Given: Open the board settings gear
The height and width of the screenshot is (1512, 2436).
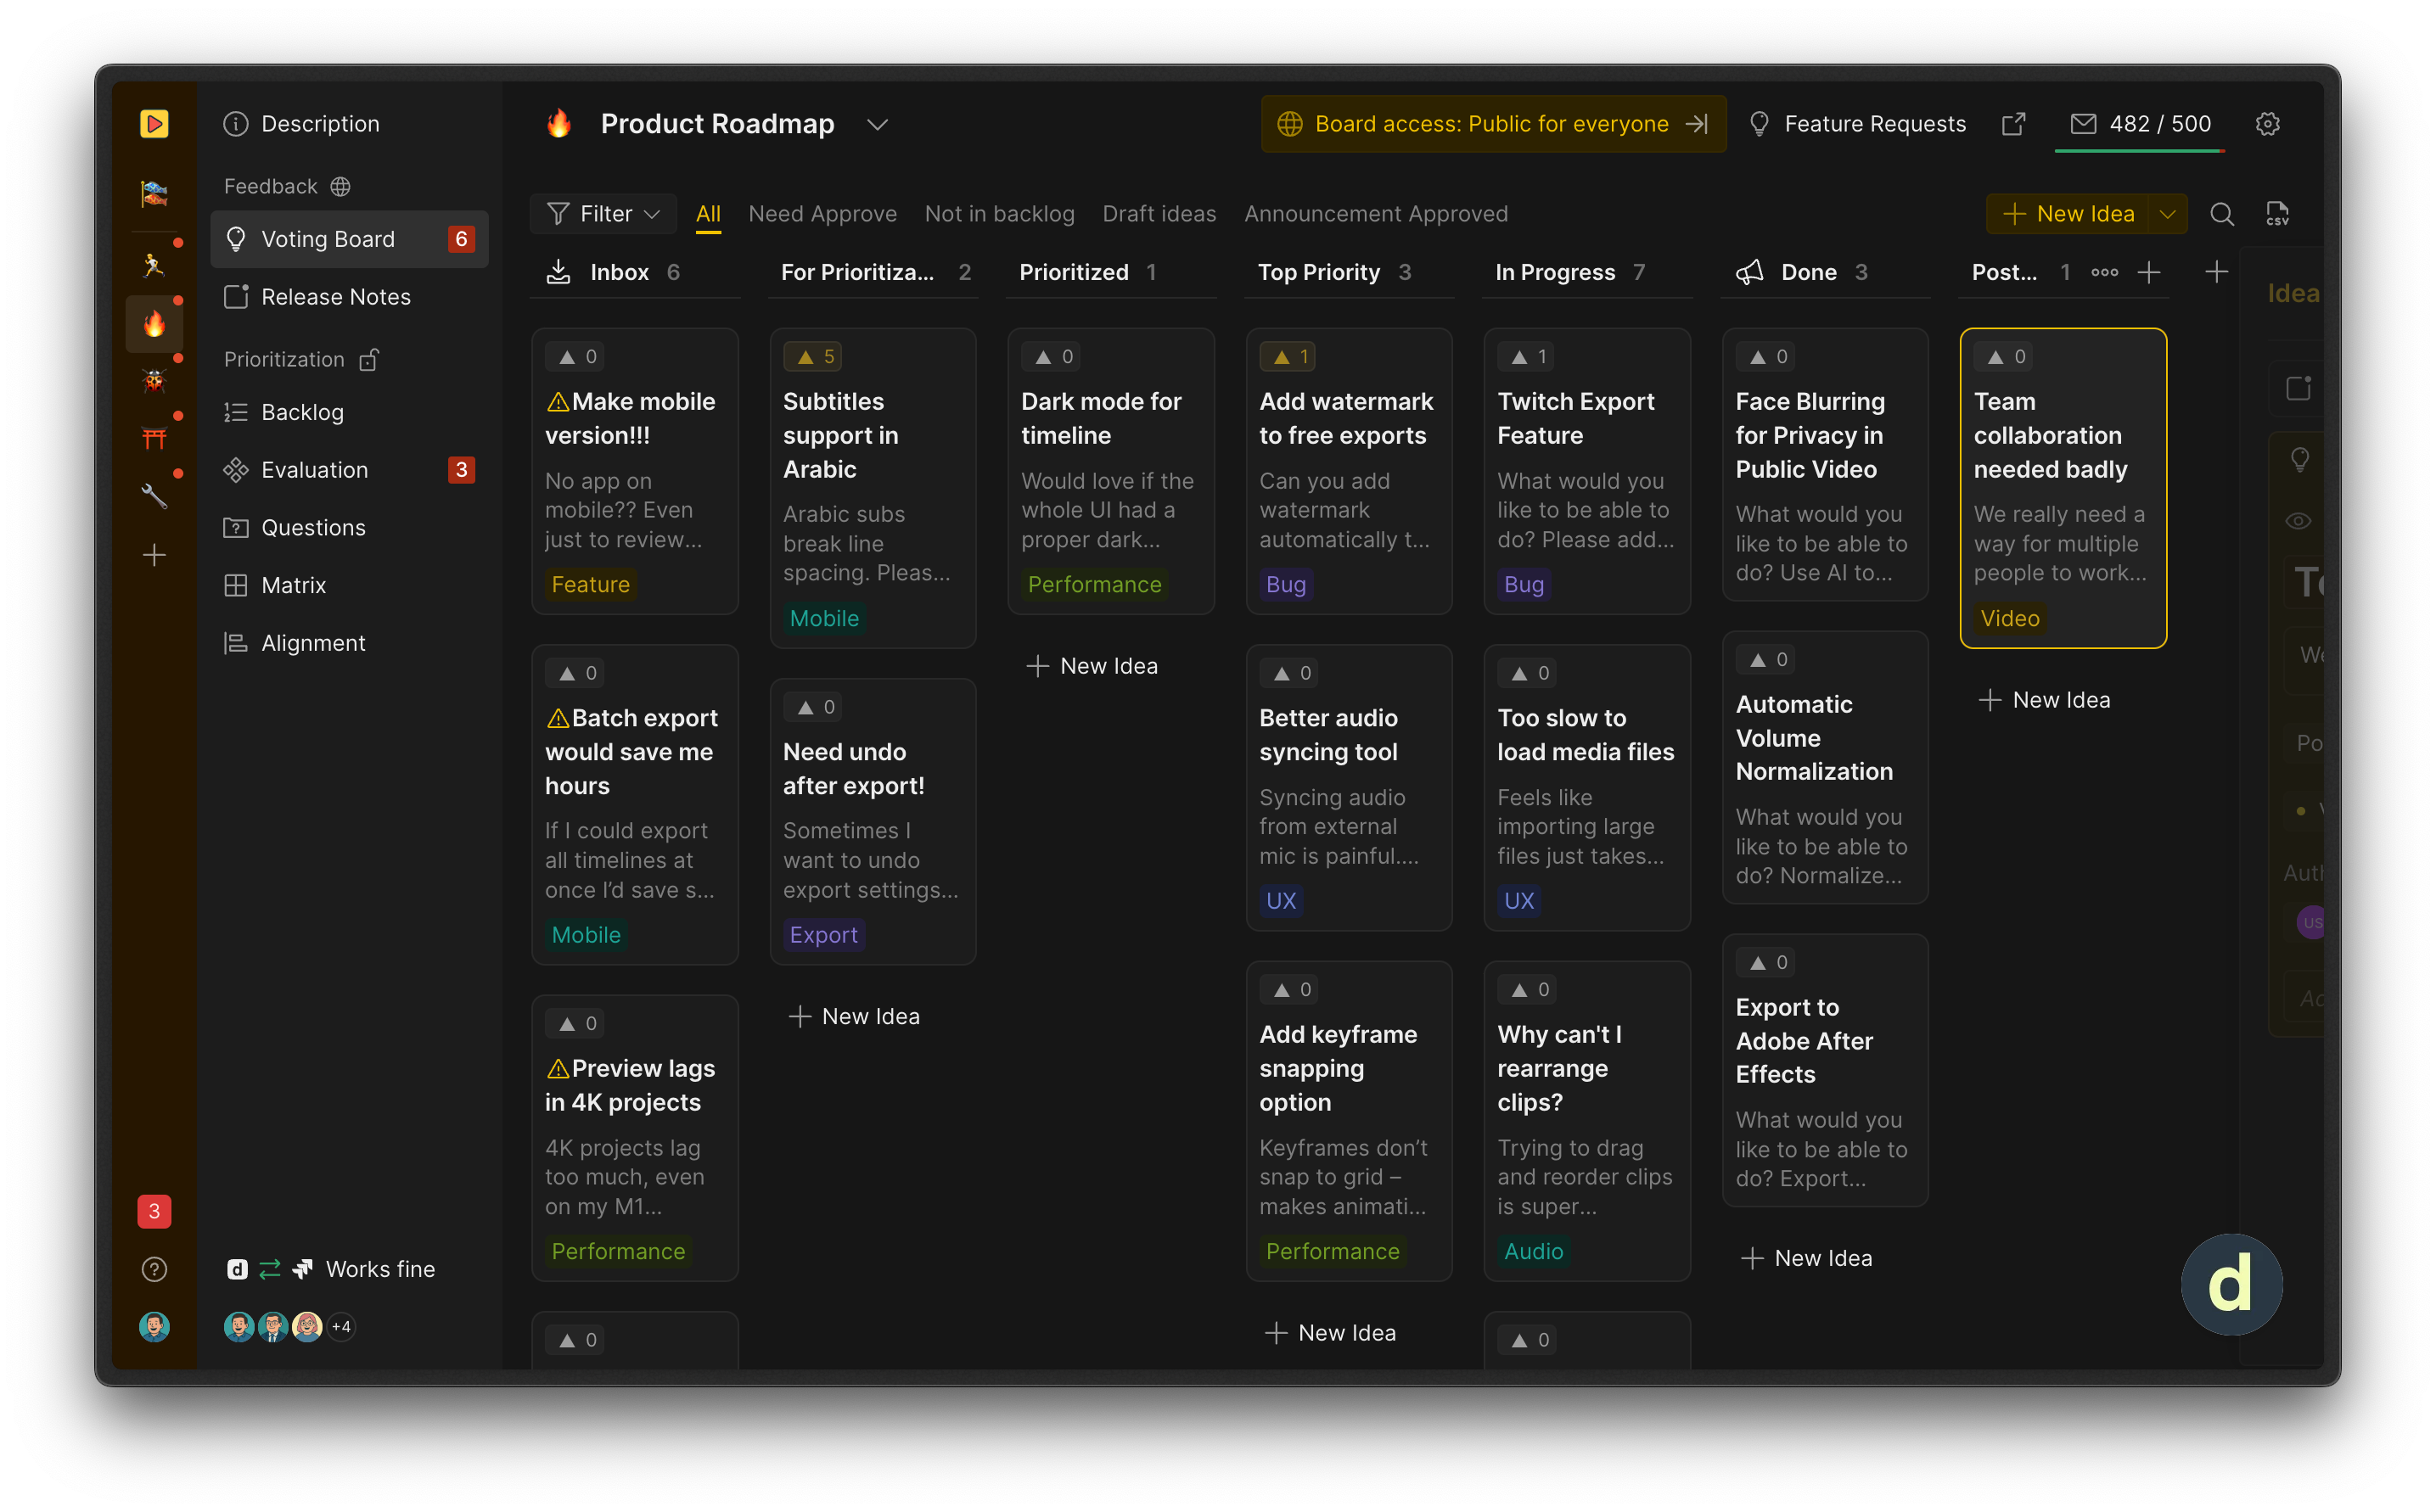Looking at the screenshot, I should coord(2267,124).
